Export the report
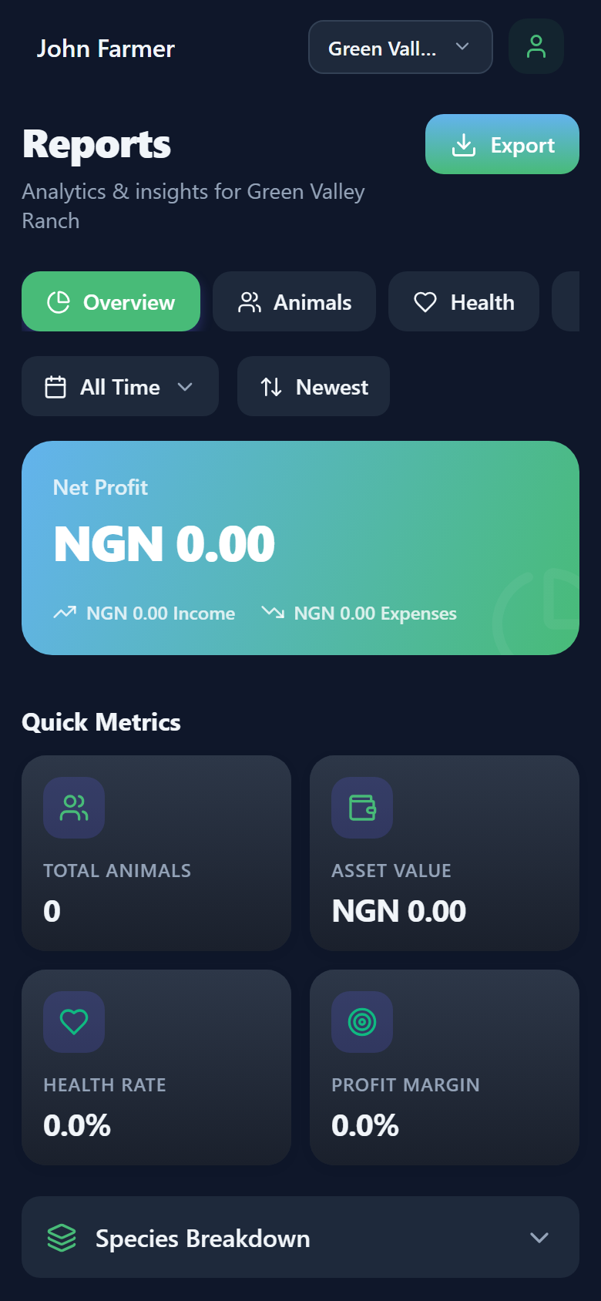This screenshot has width=601, height=1301. (x=502, y=144)
